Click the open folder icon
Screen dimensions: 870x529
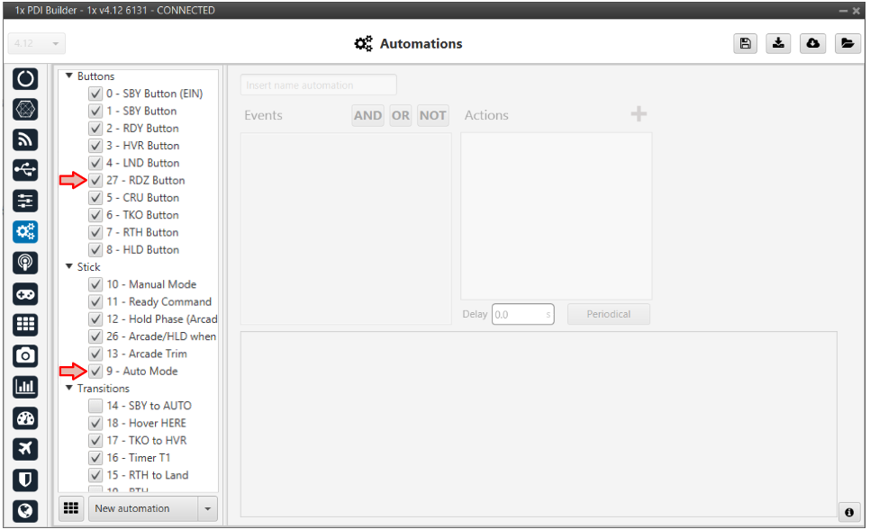tap(847, 43)
